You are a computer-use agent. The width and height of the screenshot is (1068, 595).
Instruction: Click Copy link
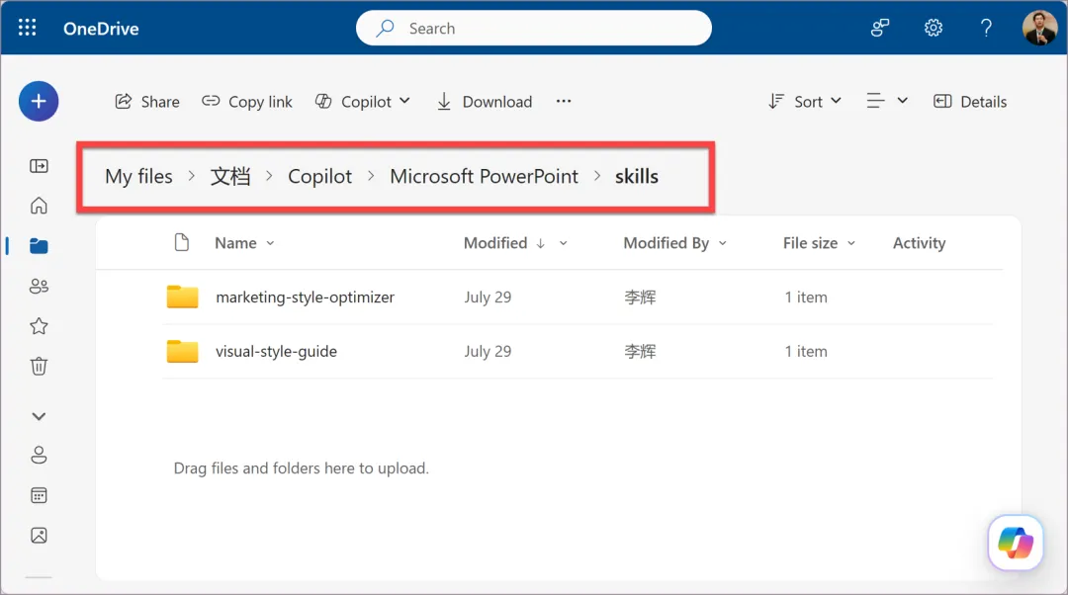point(246,102)
